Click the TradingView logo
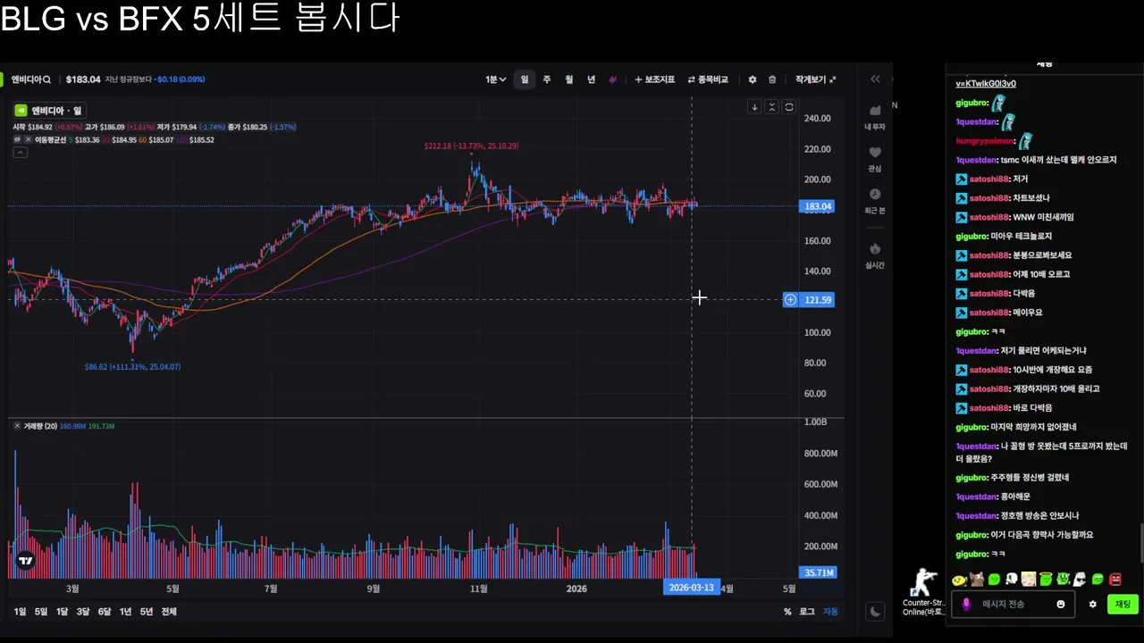The image size is (1144, 643). tap(26, 561)
